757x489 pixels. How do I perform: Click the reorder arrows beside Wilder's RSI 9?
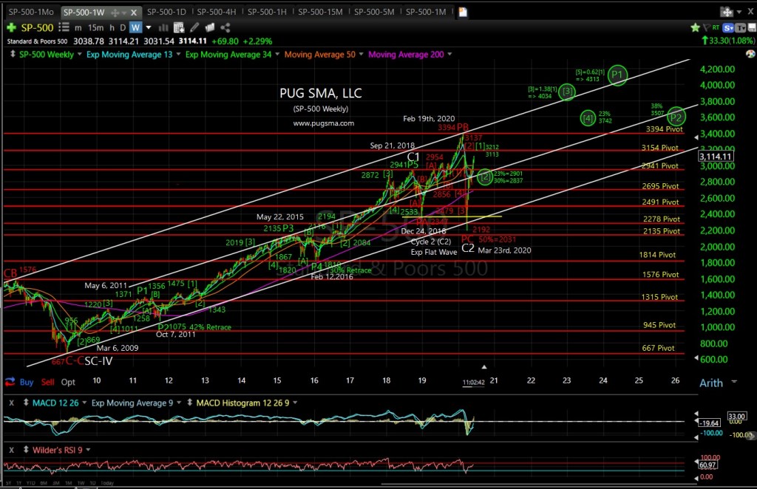click(26, 450)
